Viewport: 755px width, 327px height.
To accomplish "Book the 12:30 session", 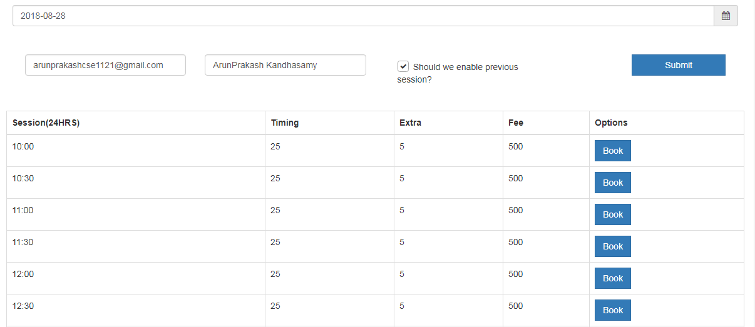I will click(612, 310).
